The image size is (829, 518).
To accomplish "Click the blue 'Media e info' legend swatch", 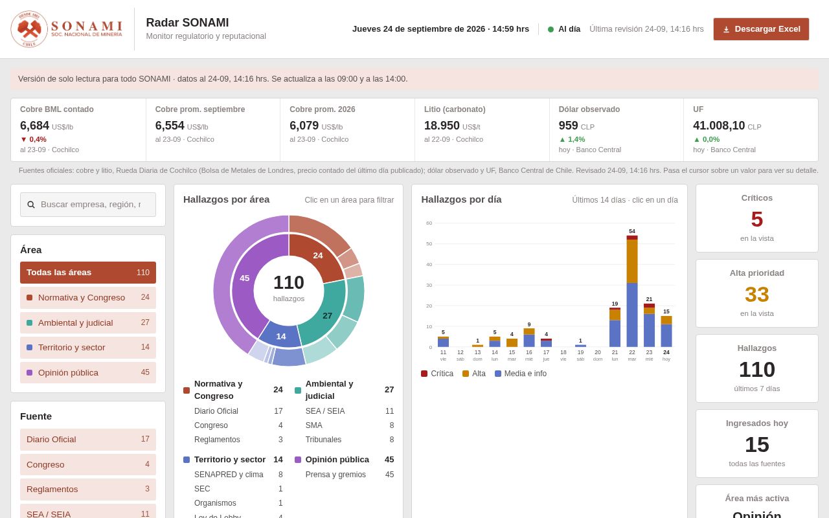I will (498, 374).
